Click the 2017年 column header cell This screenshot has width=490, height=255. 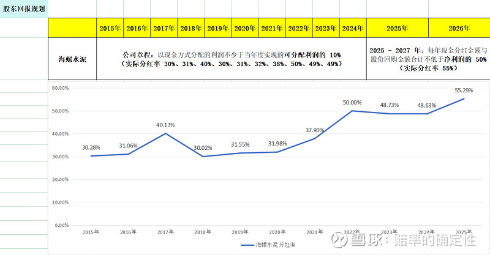pyautogui.click(x=164, y=28)
